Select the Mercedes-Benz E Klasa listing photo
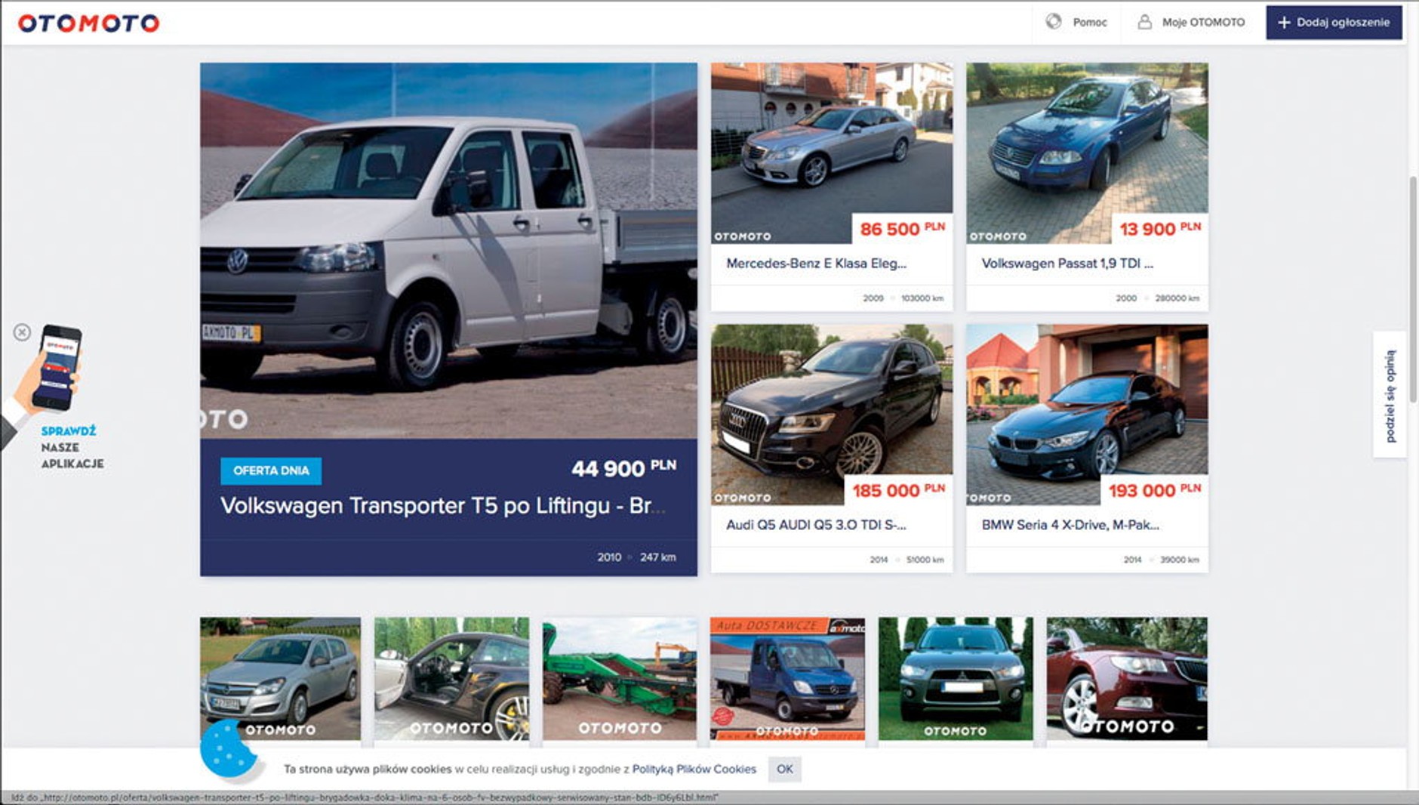The height and width of the screenshot is (805, 1419). pos(831,151)
